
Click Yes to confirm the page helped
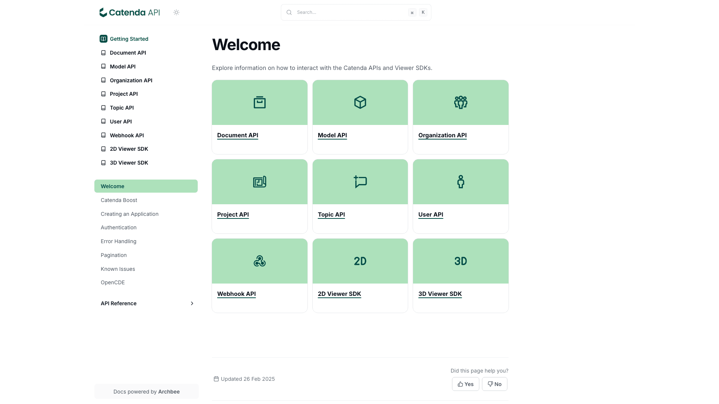(x=465, y=384)
